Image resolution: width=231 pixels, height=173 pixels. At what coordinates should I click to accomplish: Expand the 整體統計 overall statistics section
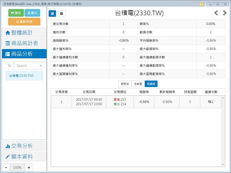coord(24,33)
